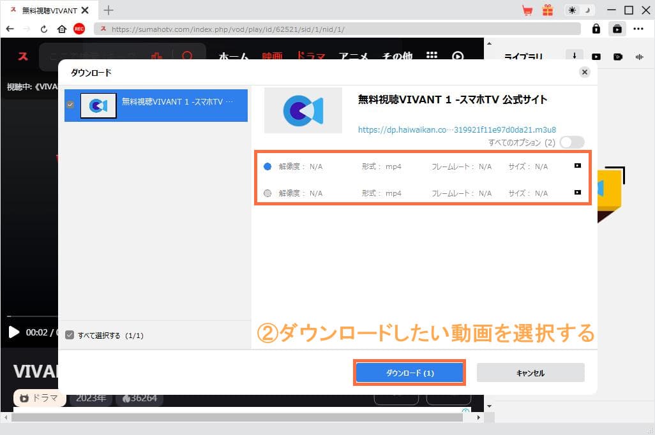The width and height of the screenshot is (655, 435).
Task: Open the haiwaikan m3u8 link
Action: pyautogui.click(x=456, y=130)
